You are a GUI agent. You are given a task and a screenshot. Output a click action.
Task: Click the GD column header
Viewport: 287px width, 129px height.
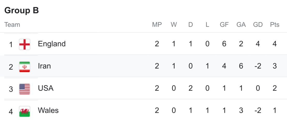pyautogui.click(x=258, y=25)
